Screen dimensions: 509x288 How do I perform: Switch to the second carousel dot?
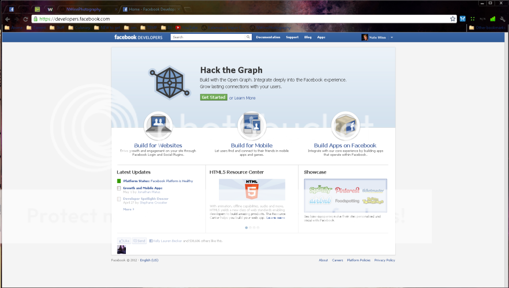(250, 227)
